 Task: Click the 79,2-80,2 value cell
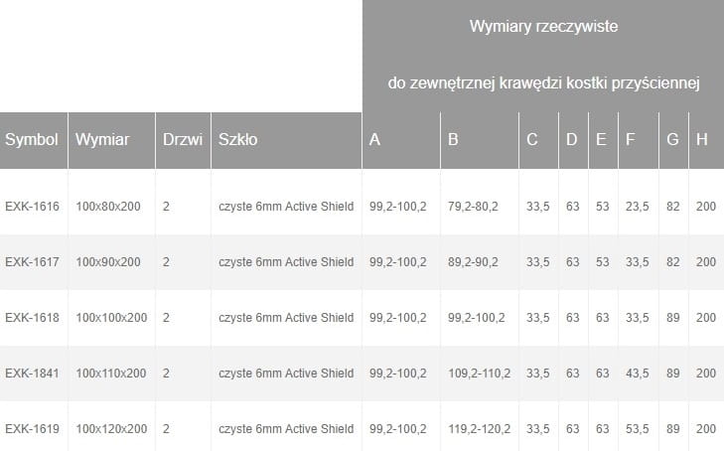click(x=473, y=207)
